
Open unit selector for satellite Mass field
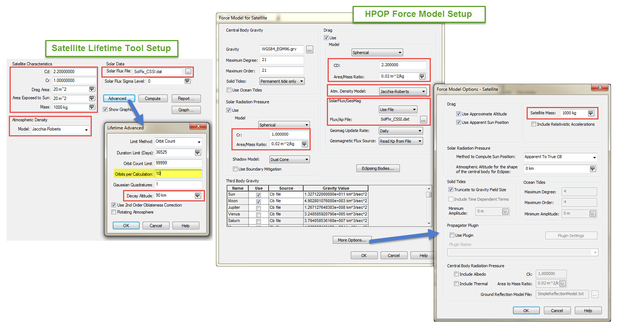coord(92,107)
